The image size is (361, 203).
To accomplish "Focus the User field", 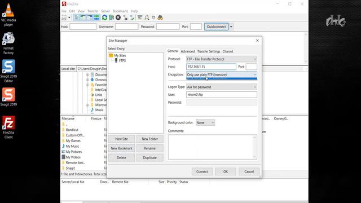I will tap(222, 95).
